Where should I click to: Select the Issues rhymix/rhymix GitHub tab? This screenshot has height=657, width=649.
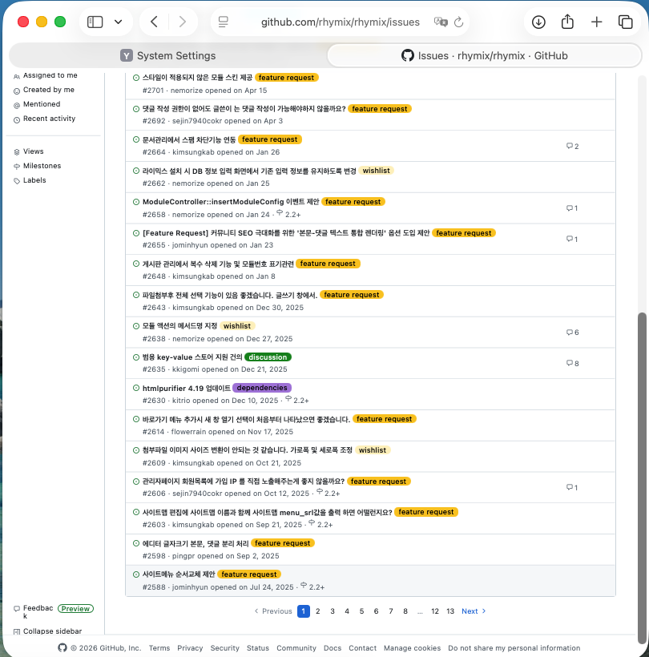pyautogui.click(x=484, y=56)
